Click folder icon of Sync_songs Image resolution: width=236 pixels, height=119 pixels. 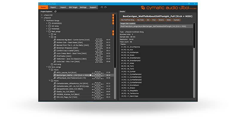click(x=50, y=67)
